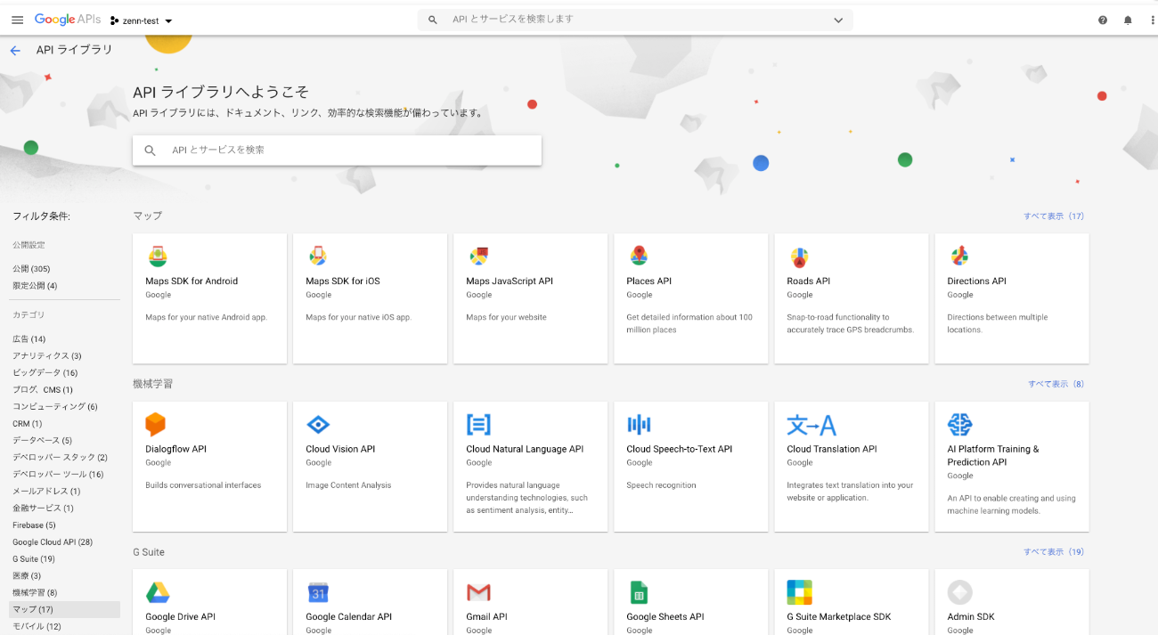Open the help question mark icon
The width and height of the screenshot is (1158, 635).
(1103, 20)
